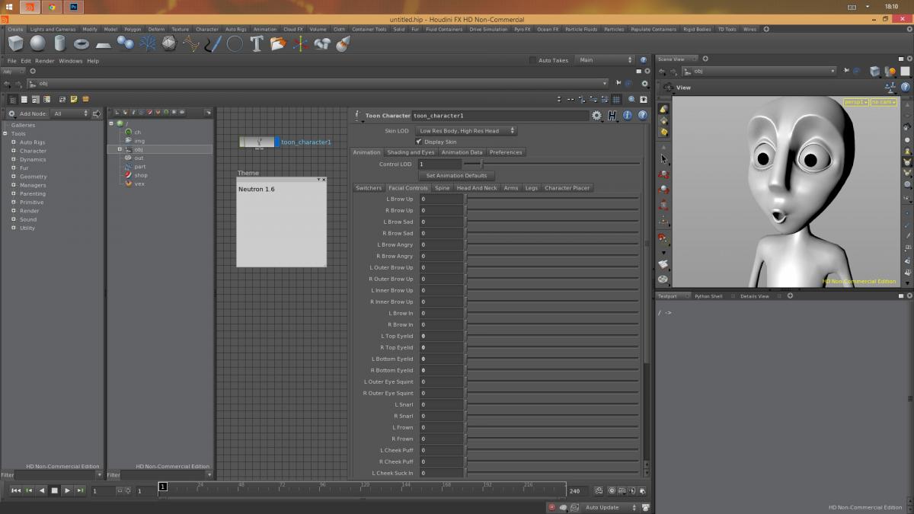The image size is (914, 514).
Task: Open the Toon Character parameter gear menu
Action: (x=597, y=116)
